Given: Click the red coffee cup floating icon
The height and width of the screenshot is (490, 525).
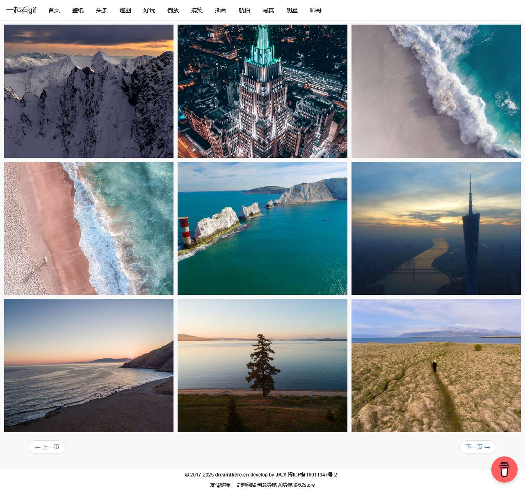Looking at the screenshot, I should [x=504, y=469].
